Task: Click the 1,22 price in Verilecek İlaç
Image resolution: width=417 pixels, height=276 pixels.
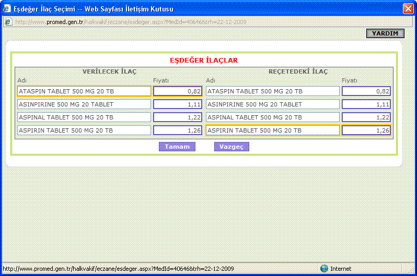Action: [x=178, y=117]
